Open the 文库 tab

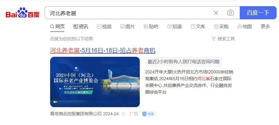point(198,27)
